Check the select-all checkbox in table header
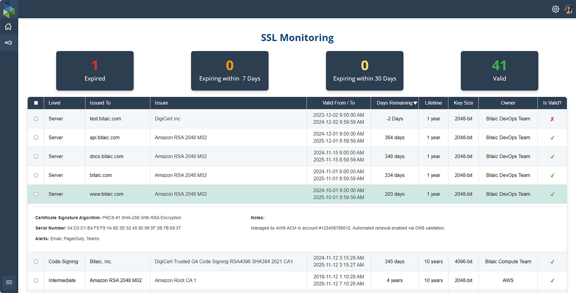The image size is (576, 293). 36,103
